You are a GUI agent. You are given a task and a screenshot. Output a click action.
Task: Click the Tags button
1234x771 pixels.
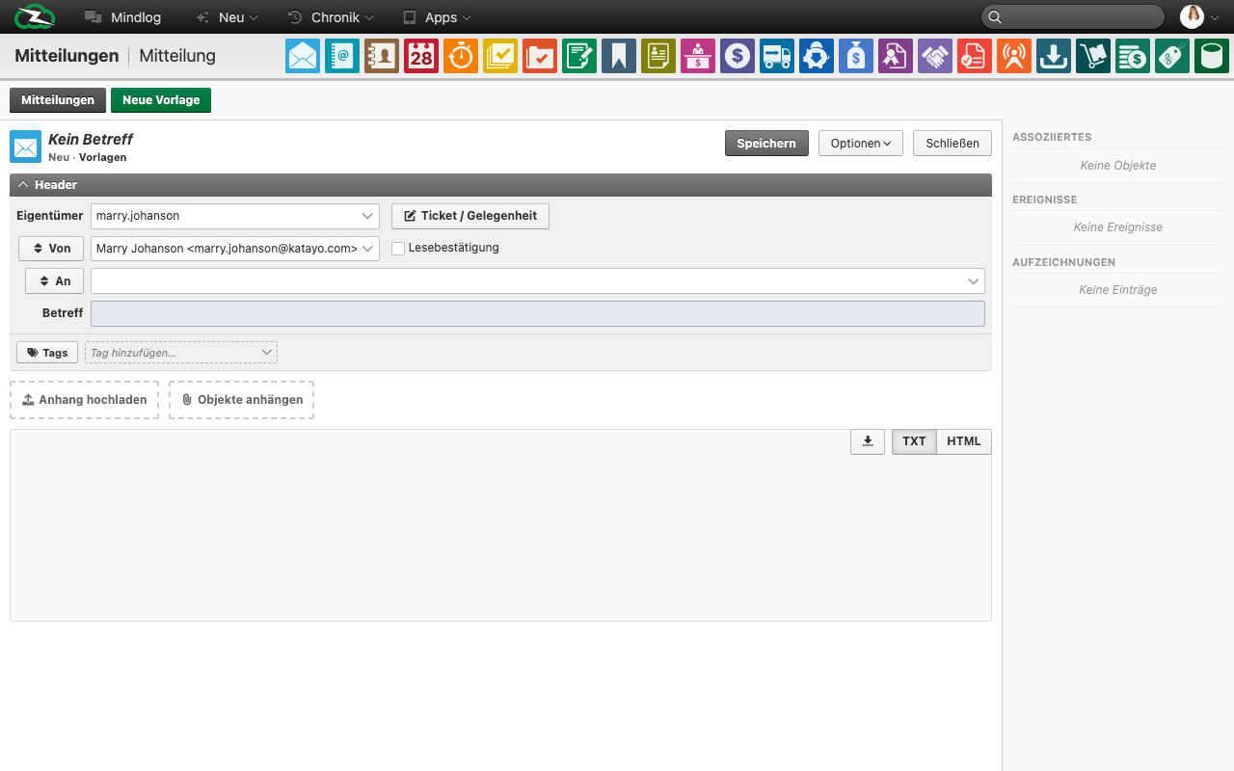click(x=47, y=353)
